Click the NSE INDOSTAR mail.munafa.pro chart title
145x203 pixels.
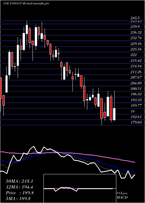[x=26, y=3]
